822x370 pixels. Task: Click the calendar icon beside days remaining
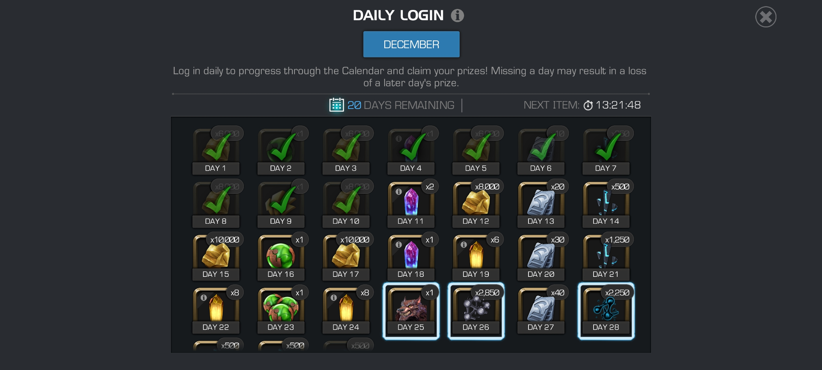click(x=336, y=105)
